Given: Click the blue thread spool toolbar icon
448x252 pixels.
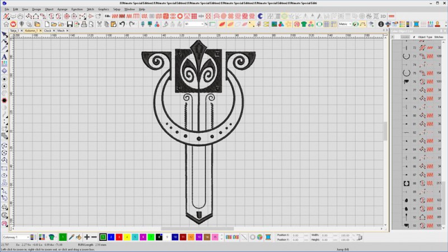Looking at the screenshot, I should tap(416, 24).
